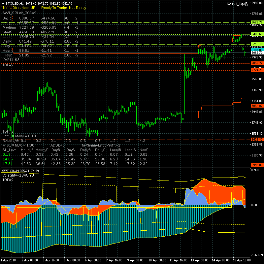Click the green 8216.10 price level tag
This screenshot has width=264, height=264.
point(257,44)
